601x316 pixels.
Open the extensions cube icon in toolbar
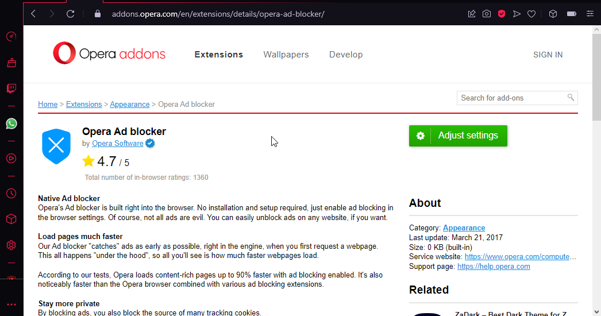click(x=553, y=14)
